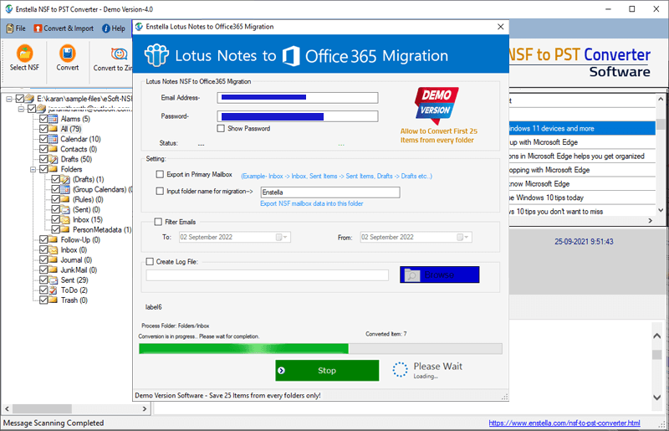This screenshot has height=431, width=669.
Task: Click the Lotus Notes logo in banner
Action: 156,55
